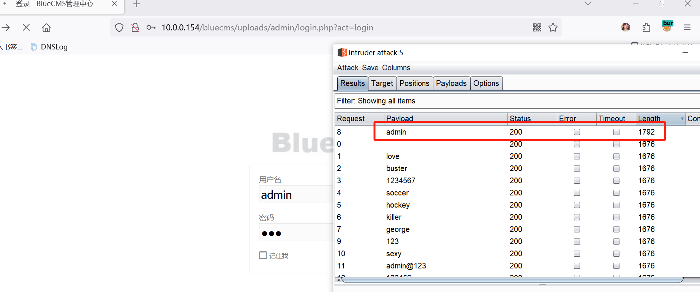Switch to the Options tab
This screenshot has height=292, width=700.
pyautogui.click(x=486, y=83)
